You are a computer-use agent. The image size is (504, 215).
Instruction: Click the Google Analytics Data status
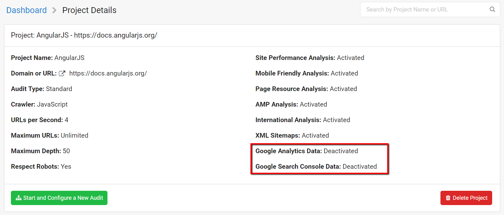point(341,151)
